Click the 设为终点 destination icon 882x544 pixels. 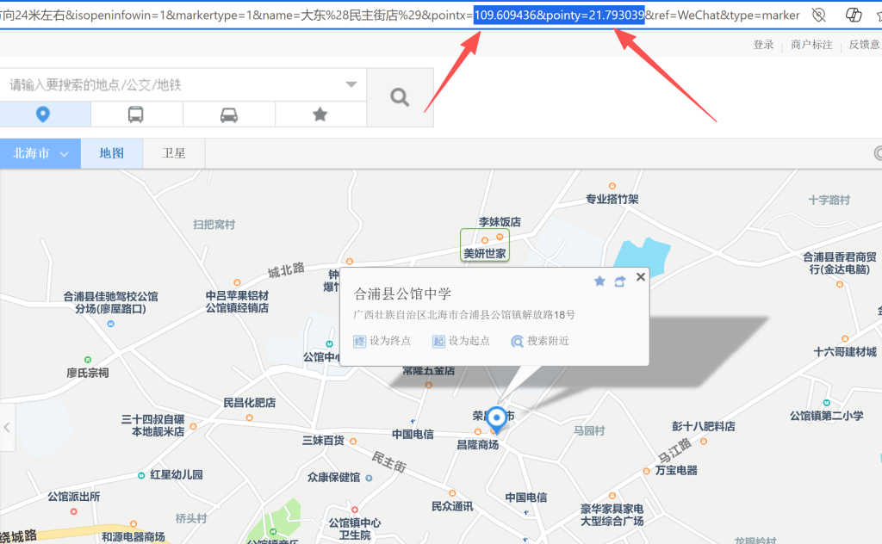click(x=359, y=341)
